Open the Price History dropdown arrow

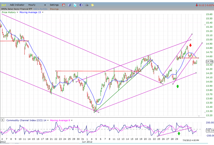click(x=17, y=12)
